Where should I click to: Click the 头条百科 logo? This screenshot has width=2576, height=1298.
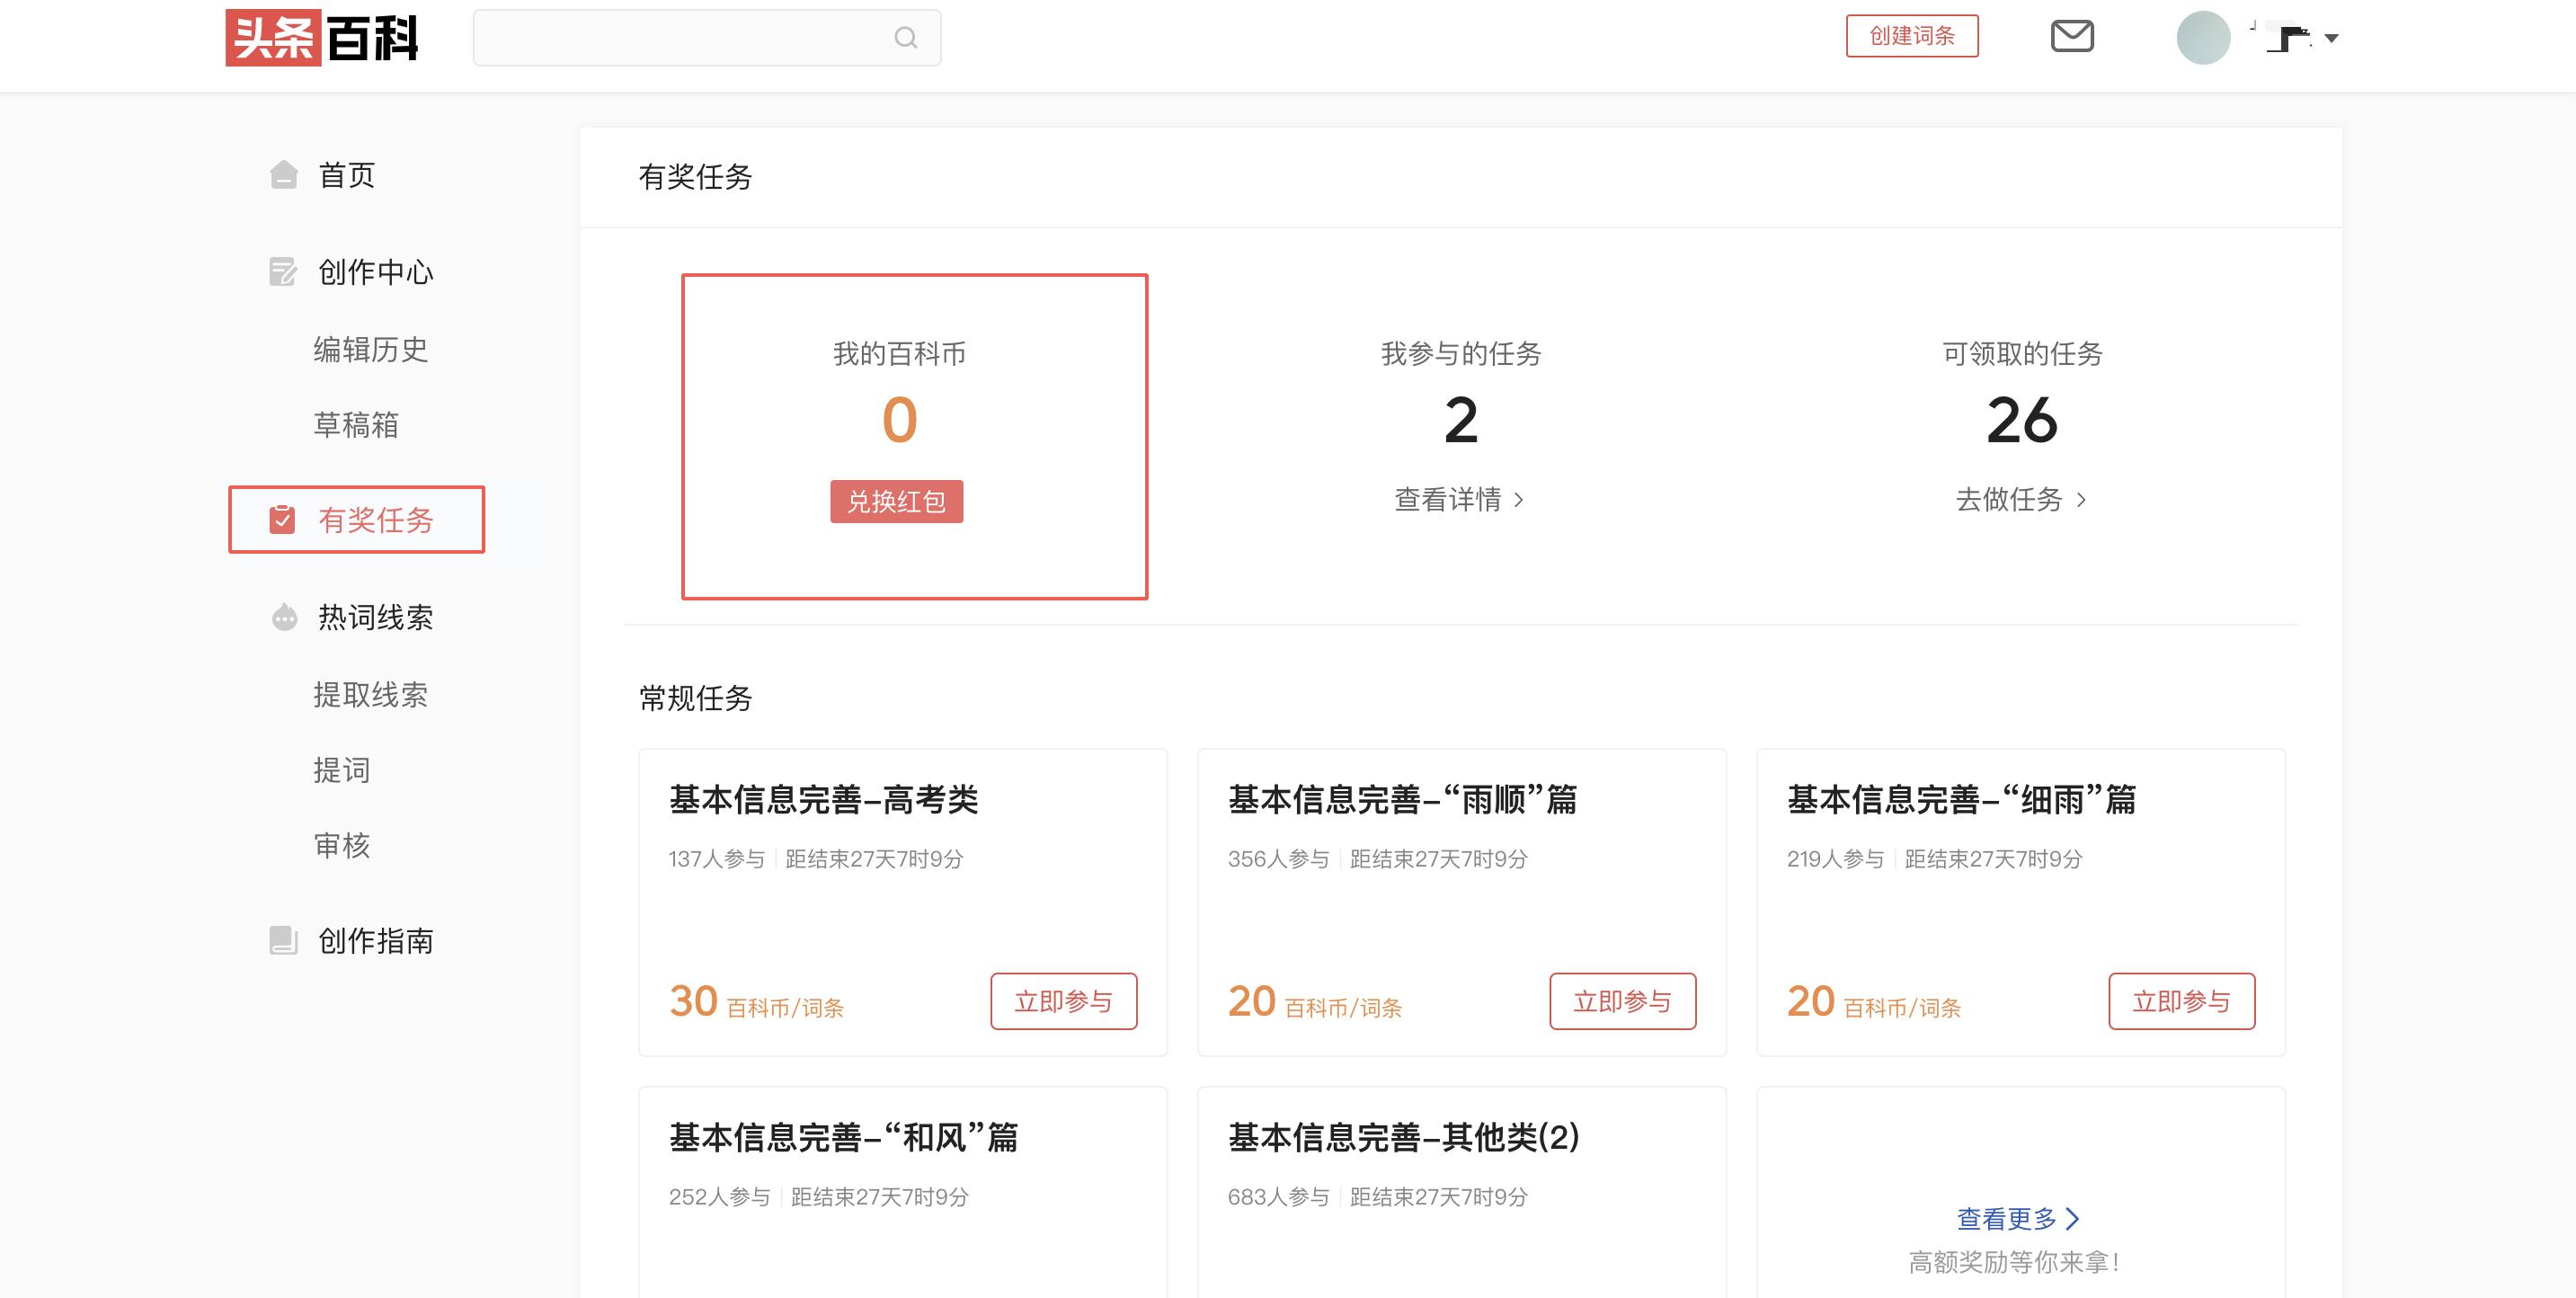point(322,37)
